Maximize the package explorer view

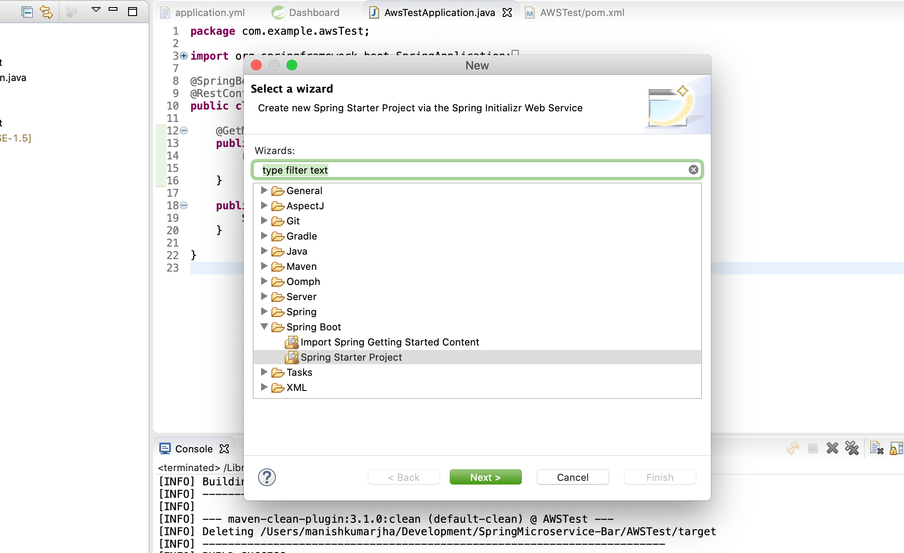click(x=133, y=12)
